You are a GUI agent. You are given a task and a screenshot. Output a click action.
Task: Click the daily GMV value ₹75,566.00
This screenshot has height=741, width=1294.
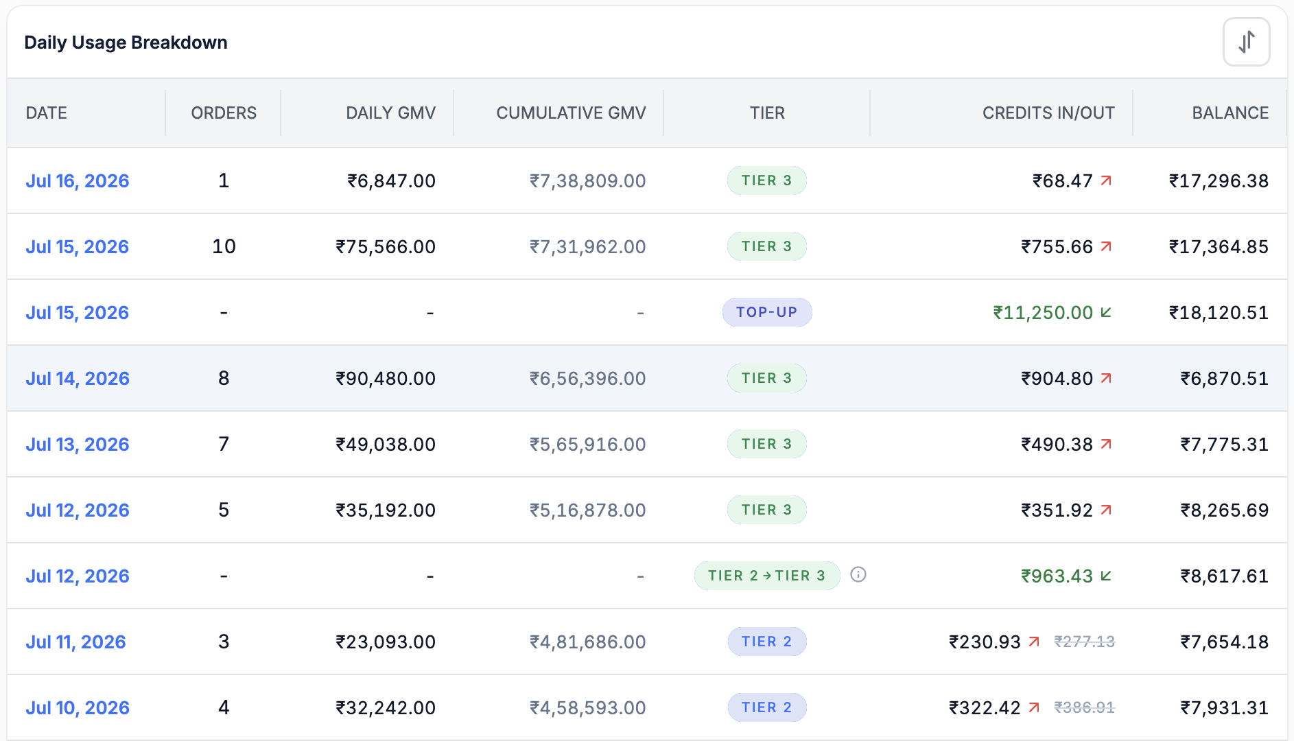tap(386, 247)
